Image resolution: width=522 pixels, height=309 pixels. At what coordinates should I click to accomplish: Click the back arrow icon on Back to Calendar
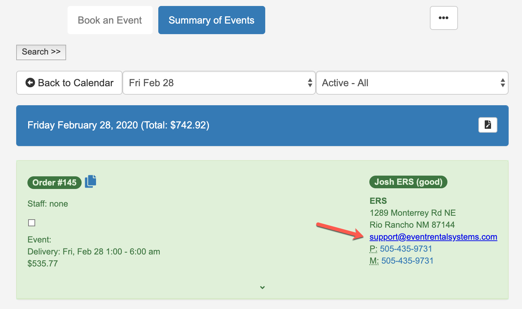pos(30,83)
